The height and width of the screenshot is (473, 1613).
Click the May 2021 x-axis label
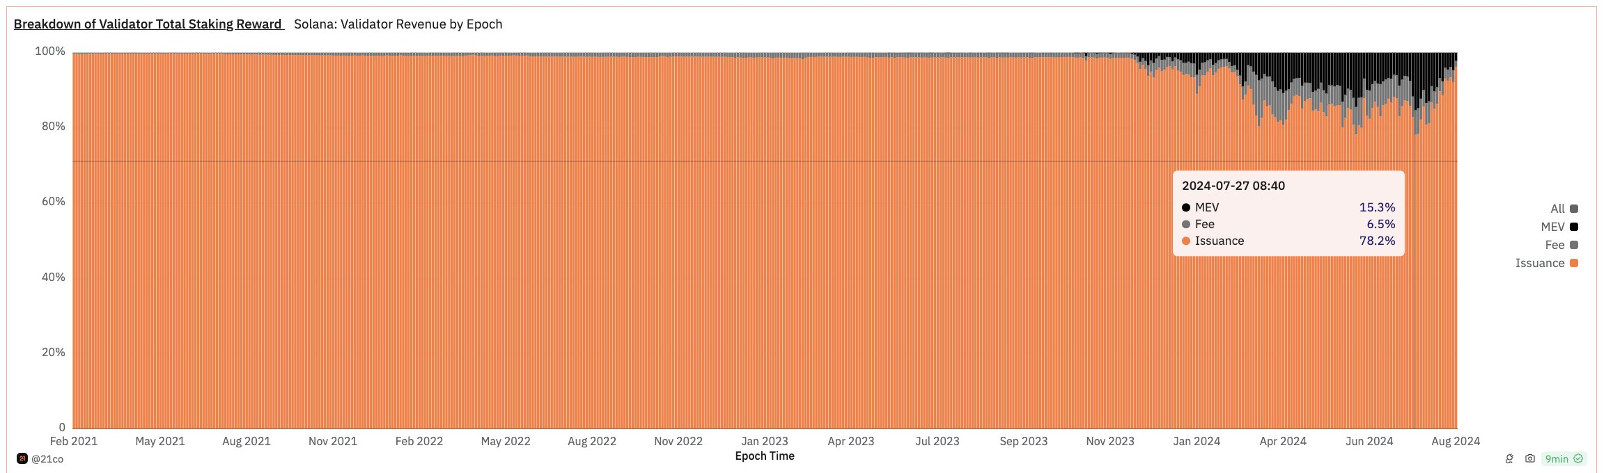point(160,441)
